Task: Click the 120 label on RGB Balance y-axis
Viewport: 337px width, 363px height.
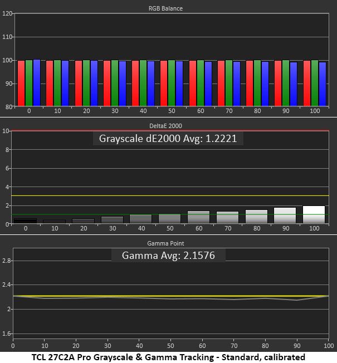Action: pos(7,14)
